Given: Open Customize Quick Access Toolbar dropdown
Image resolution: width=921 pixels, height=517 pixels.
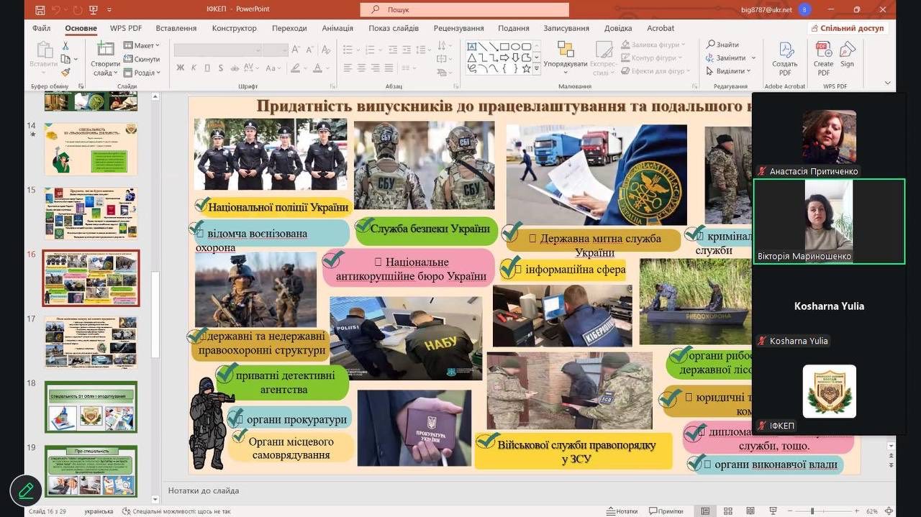Looking at the screenshot, I should (111, 9).
